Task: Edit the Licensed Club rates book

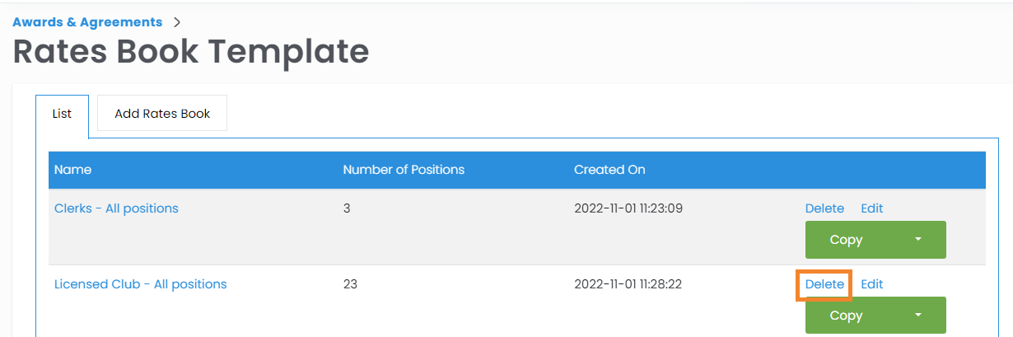Action: coord(871,284)
